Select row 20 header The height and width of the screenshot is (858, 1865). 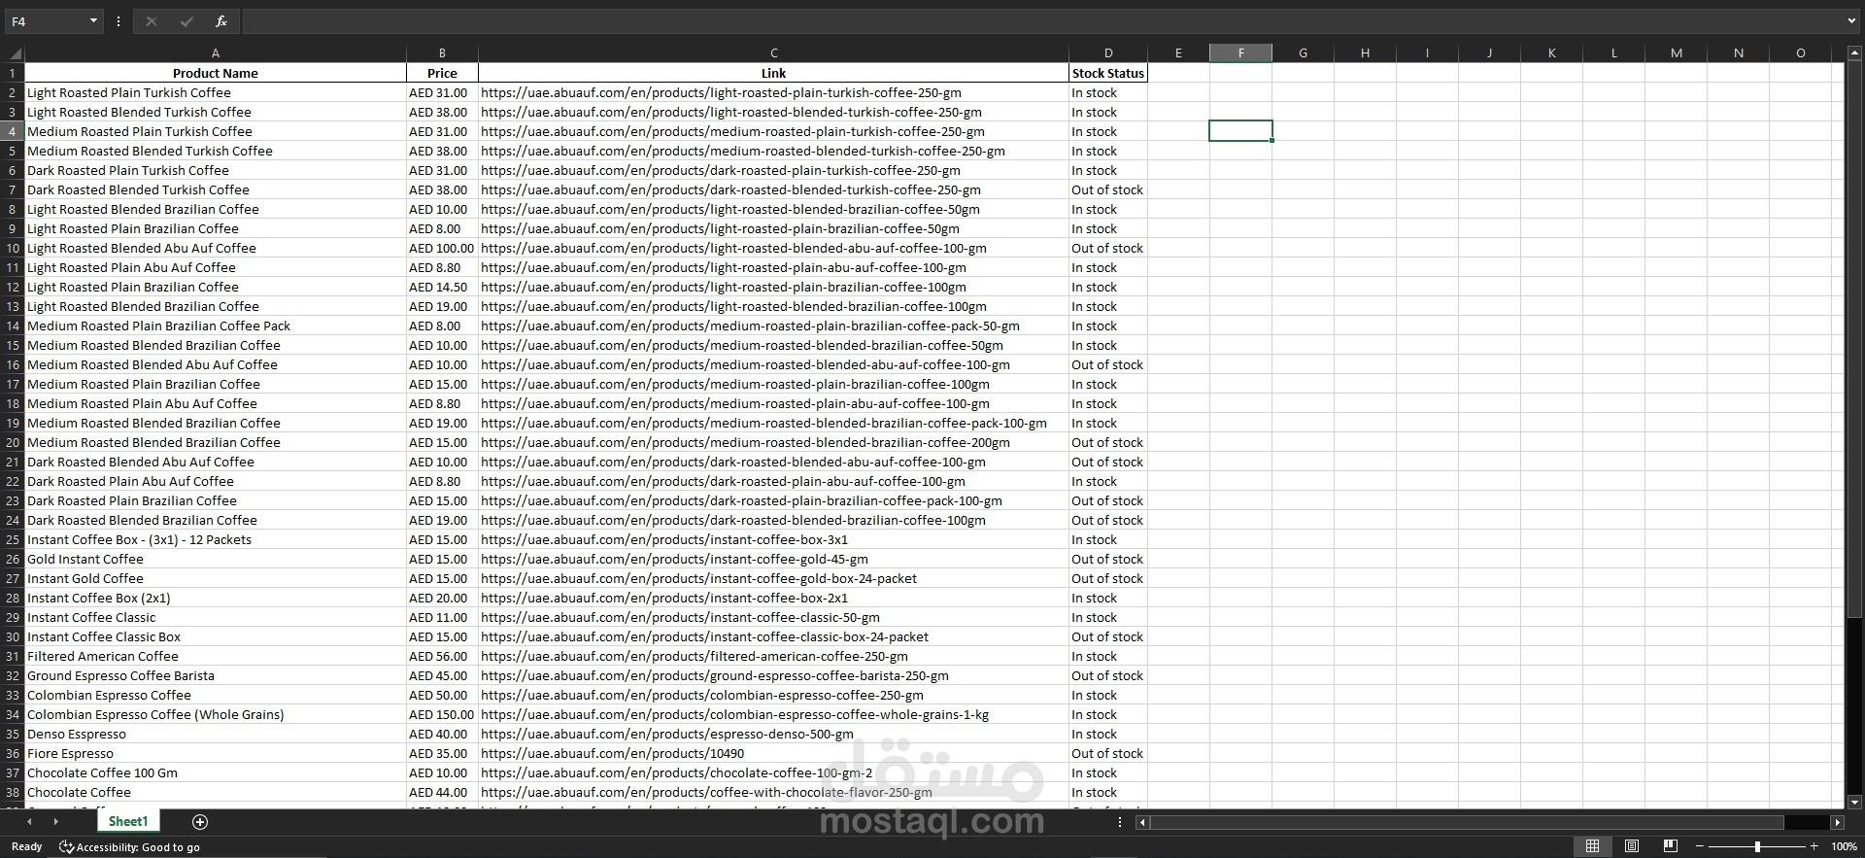[x=13, y=442]
